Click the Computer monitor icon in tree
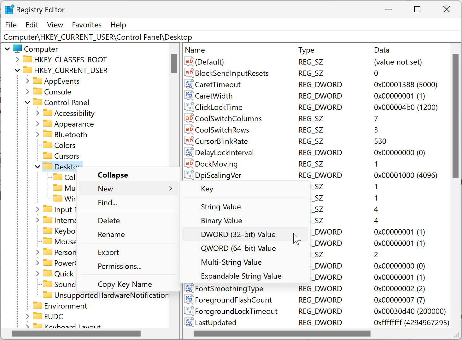 click(17, 49)
